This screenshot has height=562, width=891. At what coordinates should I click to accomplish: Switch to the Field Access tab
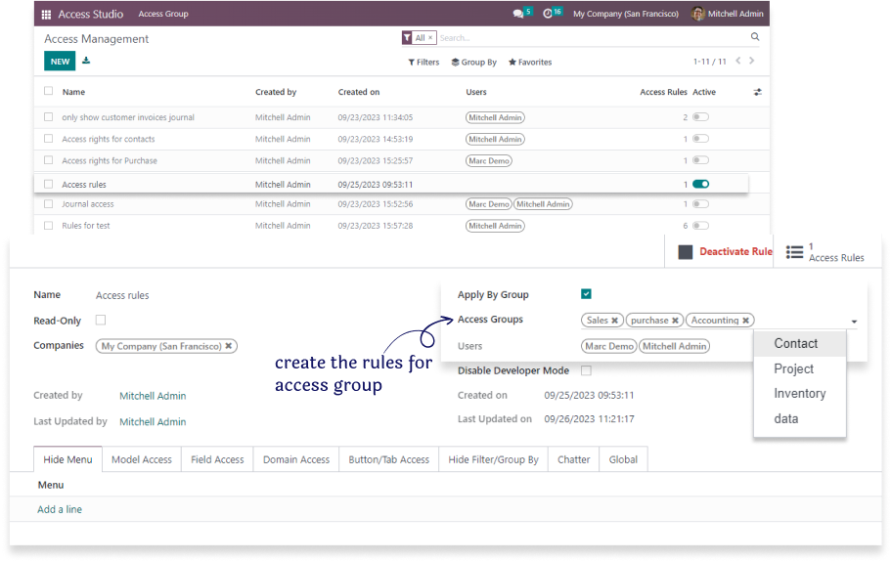coord(217,459)
